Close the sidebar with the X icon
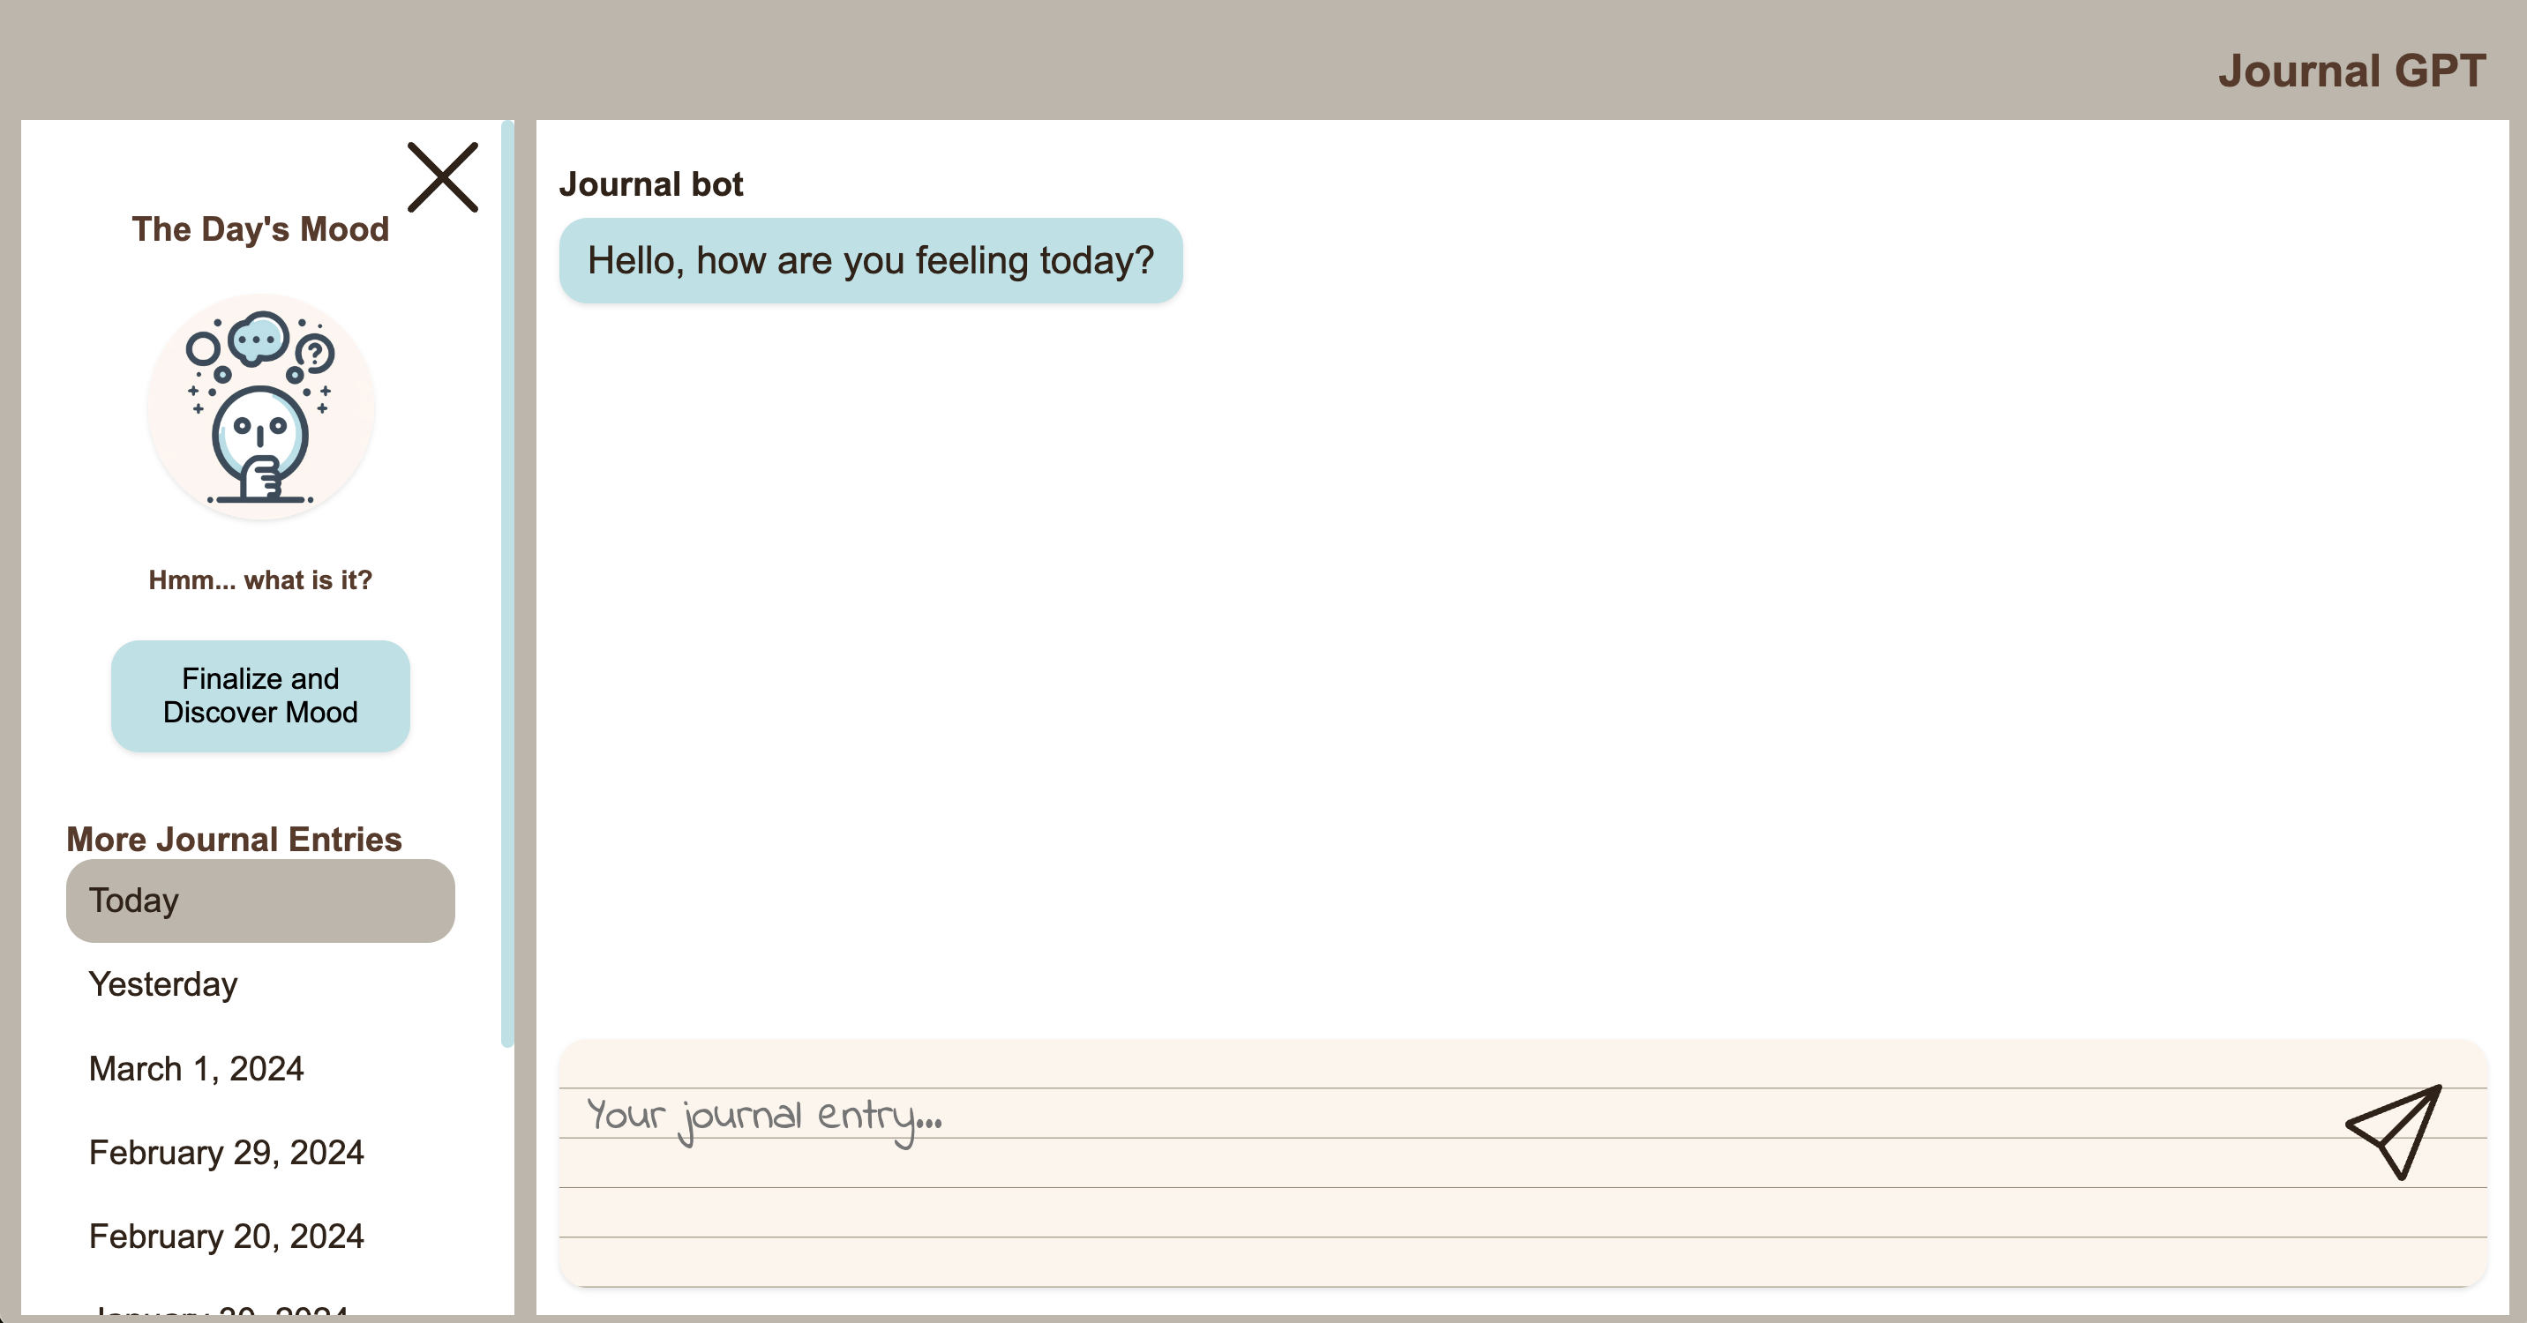 (x=442, y=177)
